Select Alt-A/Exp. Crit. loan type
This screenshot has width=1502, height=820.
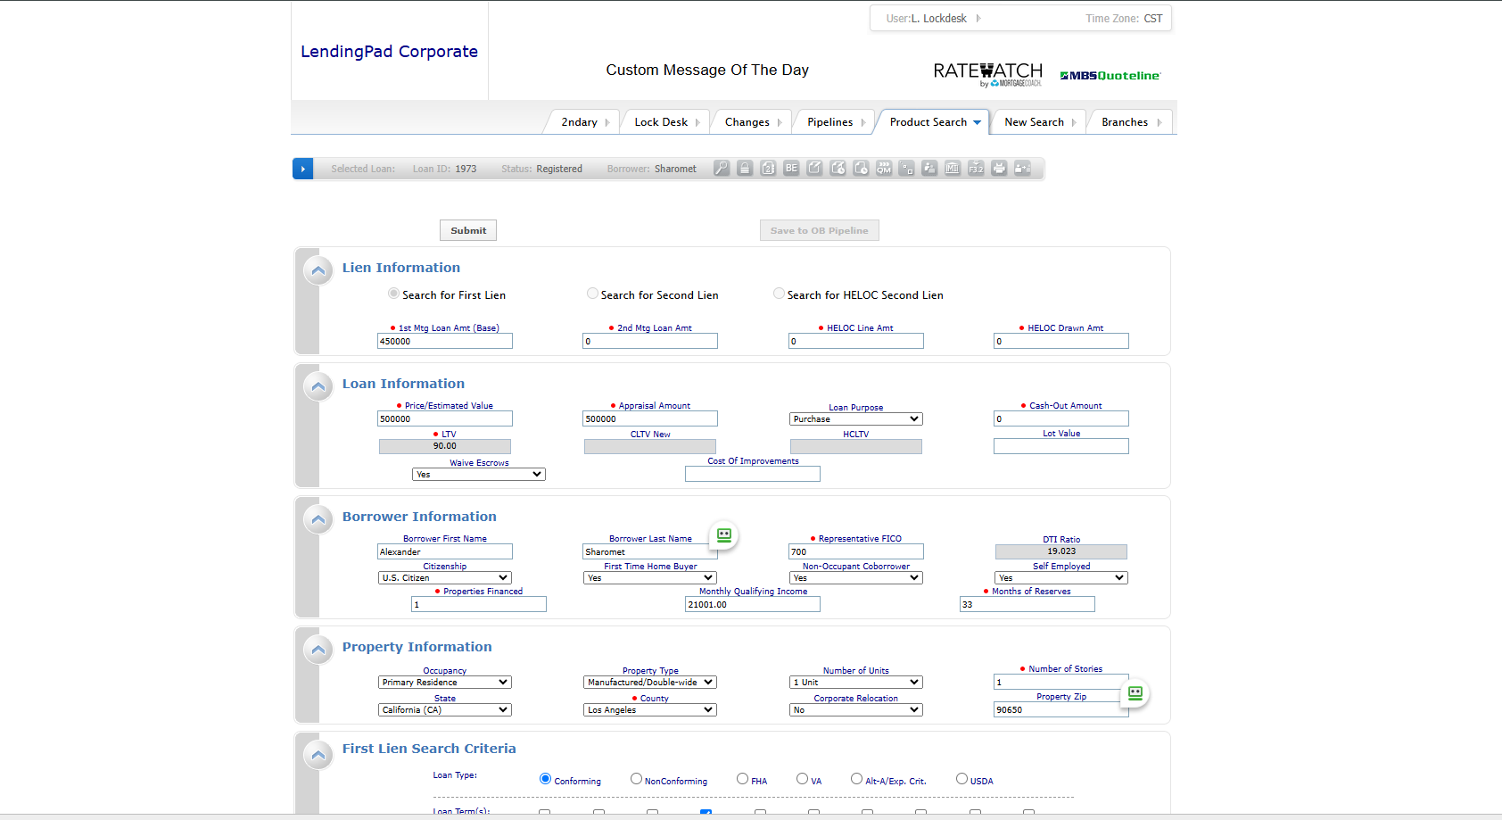tap(856, 779)
